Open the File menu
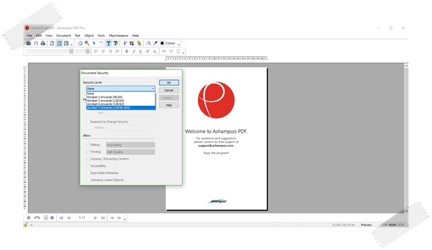 pyautogui.click(x=30, y=35)
